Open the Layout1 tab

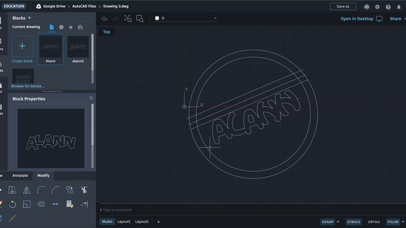(124, 222)
